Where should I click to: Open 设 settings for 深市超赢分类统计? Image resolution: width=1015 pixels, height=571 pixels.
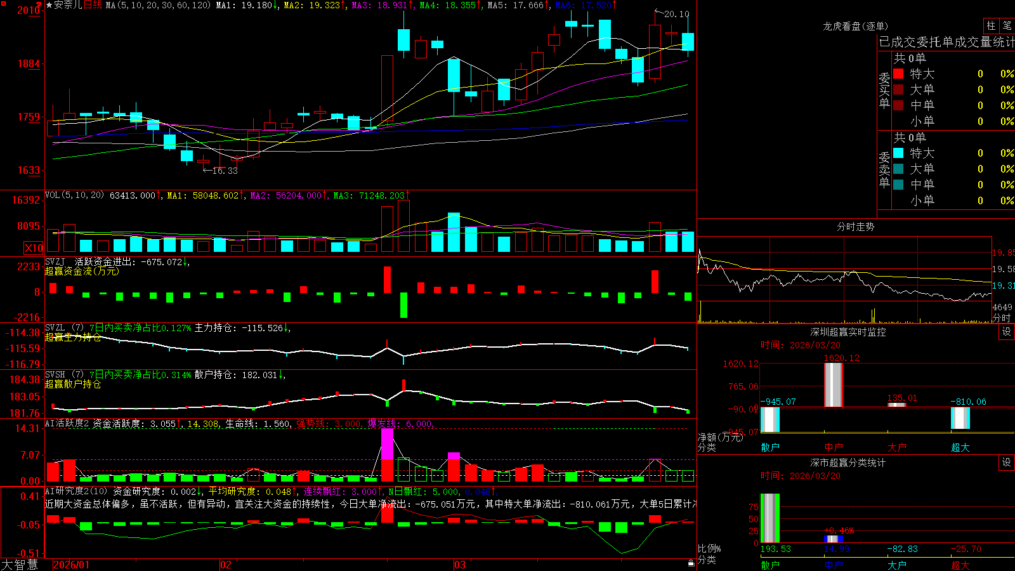1007,463
